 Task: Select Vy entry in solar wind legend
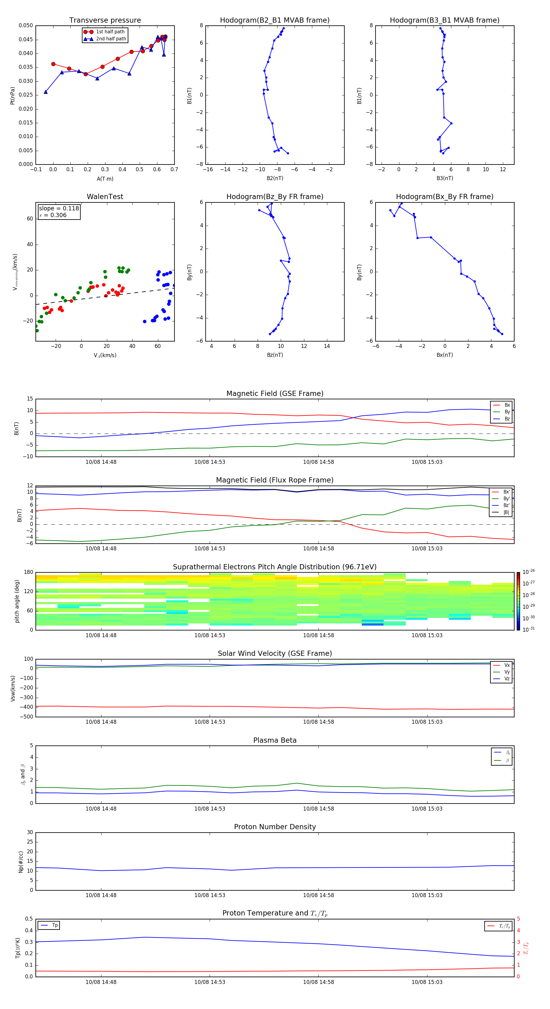pyautogui.click(x=501, y=672)
